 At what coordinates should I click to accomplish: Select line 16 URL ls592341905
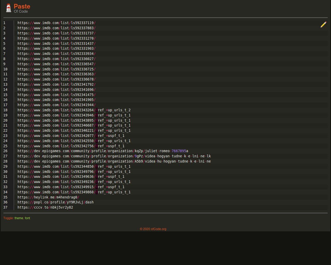57,100
